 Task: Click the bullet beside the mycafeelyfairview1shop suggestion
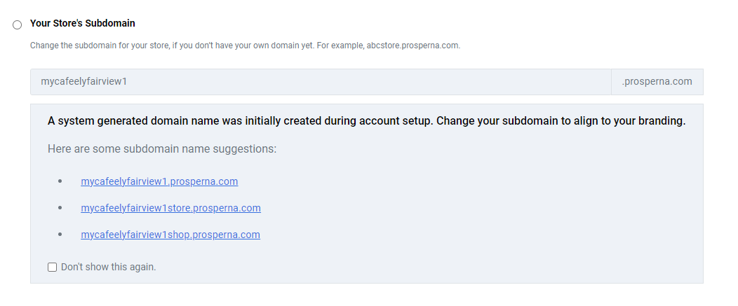pyautogui.click(x=60, y=234)
